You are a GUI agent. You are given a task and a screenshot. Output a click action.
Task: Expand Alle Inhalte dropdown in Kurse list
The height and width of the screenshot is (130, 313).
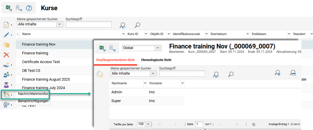pyautogui.click(x=60, y=24)
